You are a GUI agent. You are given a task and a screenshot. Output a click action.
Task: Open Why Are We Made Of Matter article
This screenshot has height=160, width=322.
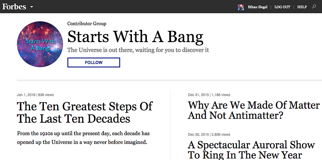point(254,110)
